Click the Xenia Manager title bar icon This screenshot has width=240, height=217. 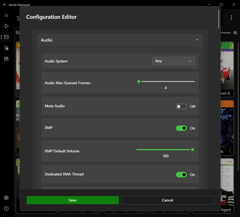[x=4, y=4]
